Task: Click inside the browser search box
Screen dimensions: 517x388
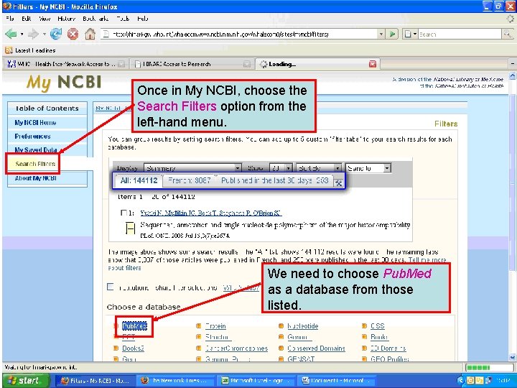Action: [460, 34]
